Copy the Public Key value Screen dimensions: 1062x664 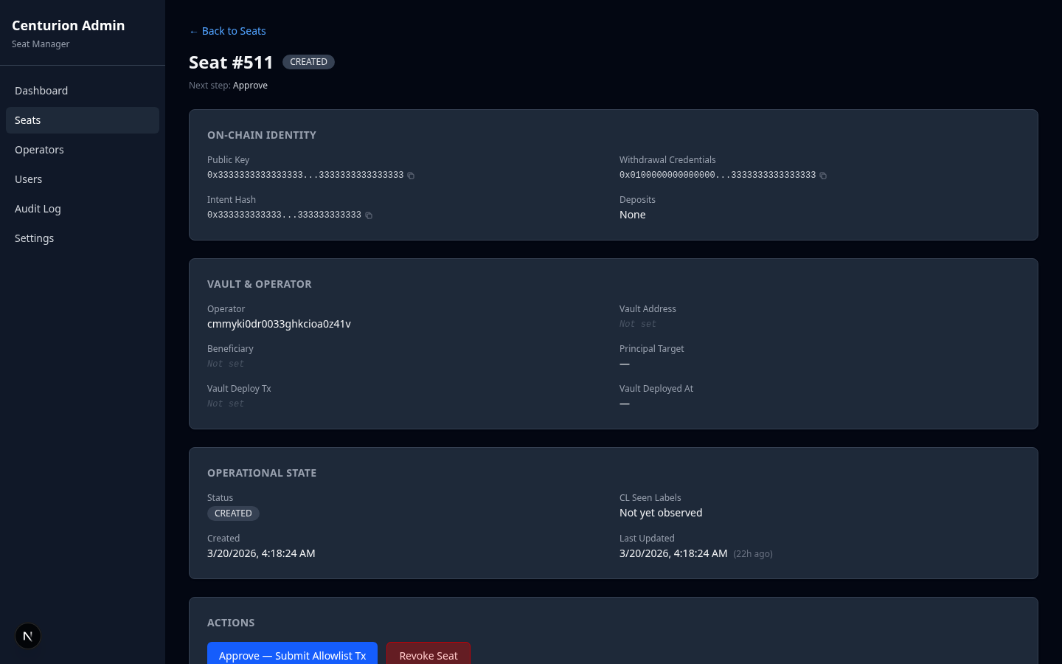pos(411,176)
